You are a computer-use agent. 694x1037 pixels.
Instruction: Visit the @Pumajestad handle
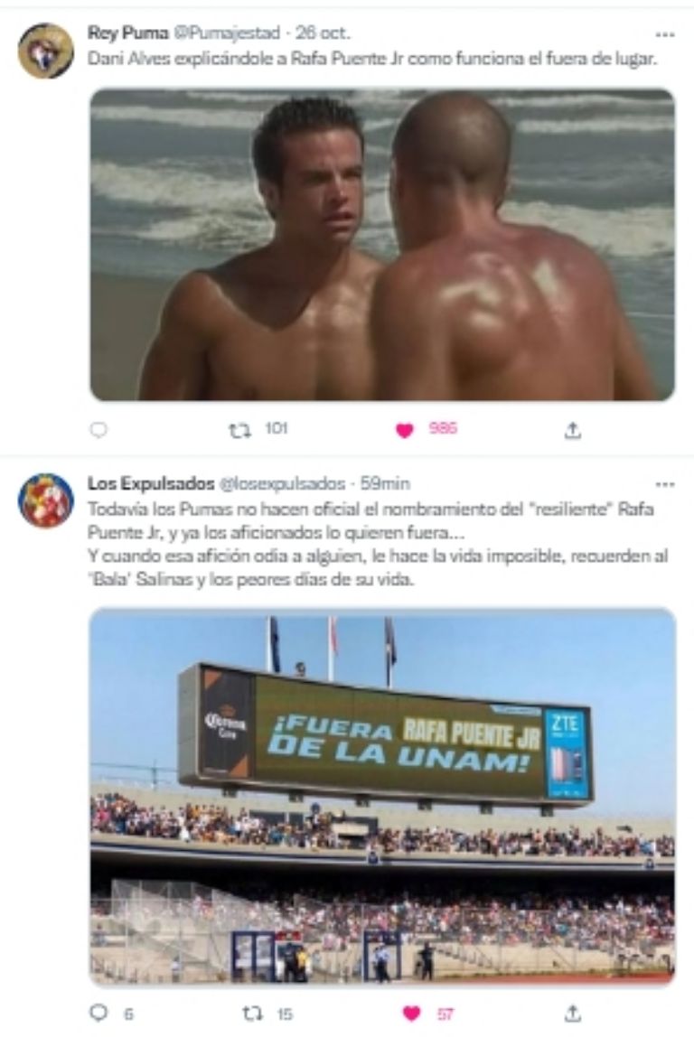(x=227, y=33)
